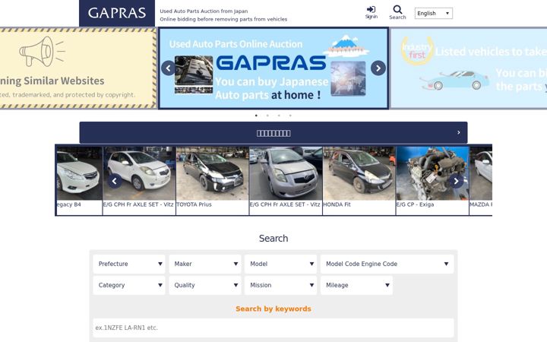Click the TOYOTA Prius caption
Screen dimensions: 547x342
(x=194, y=204)
